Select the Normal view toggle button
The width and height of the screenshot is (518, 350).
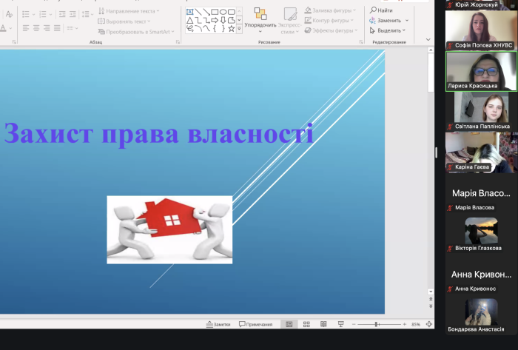288,324
